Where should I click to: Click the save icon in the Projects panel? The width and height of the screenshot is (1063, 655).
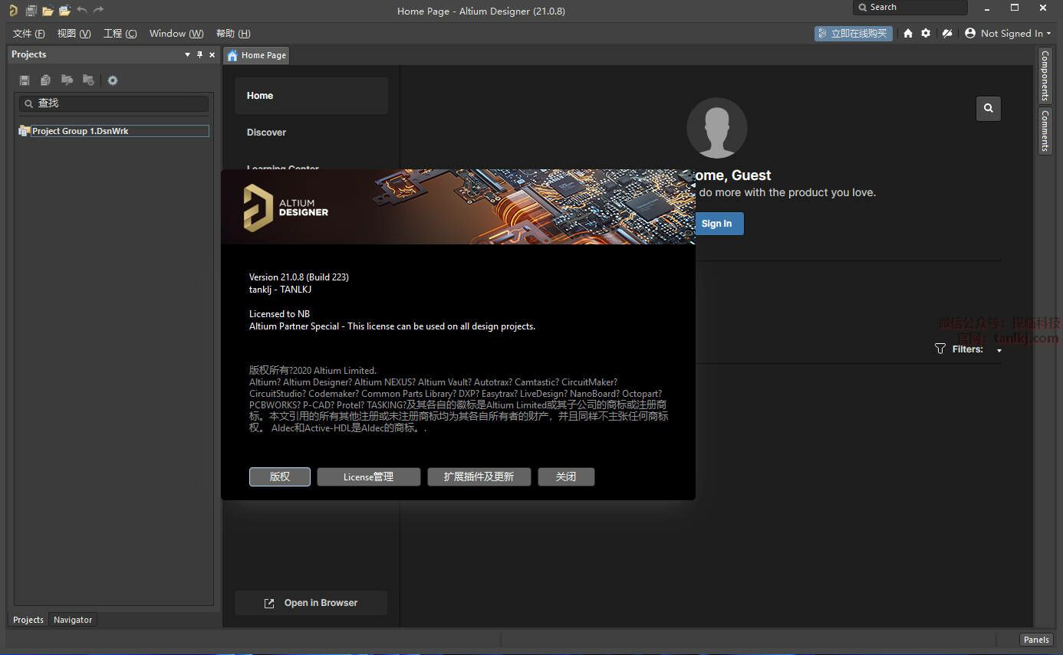pyautogui.click(x=25, y=80)
